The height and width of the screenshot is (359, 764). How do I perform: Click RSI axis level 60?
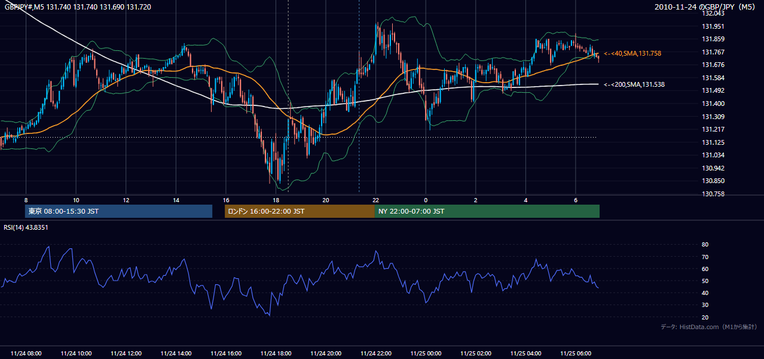click(x=705, y=269)
